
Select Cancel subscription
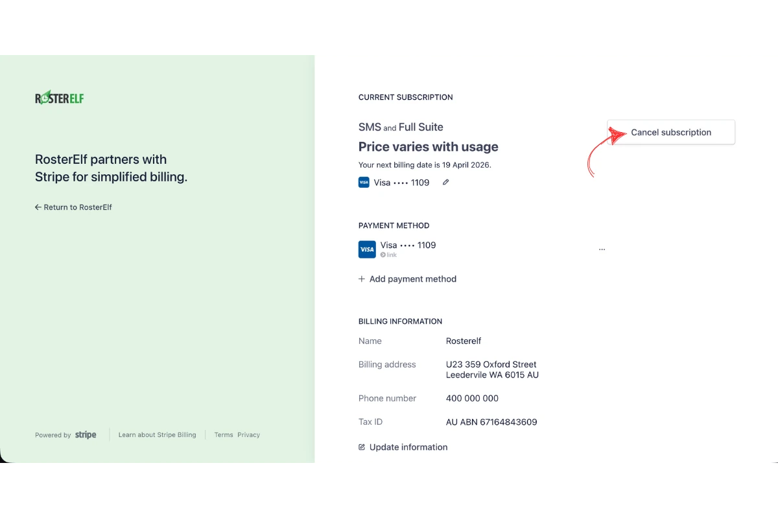(671, 132)
